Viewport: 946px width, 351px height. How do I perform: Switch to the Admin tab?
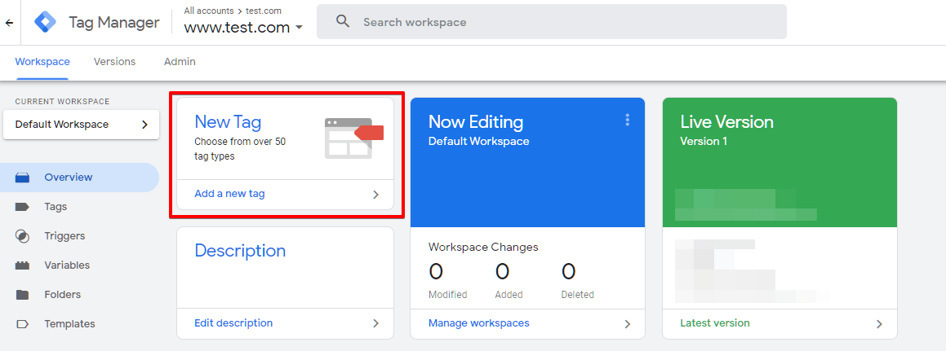pos(180,62)
